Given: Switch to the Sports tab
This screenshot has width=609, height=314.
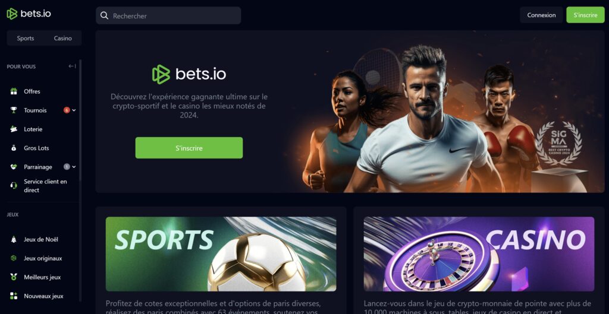Looking at the screenshot, I should pos(25,39).
